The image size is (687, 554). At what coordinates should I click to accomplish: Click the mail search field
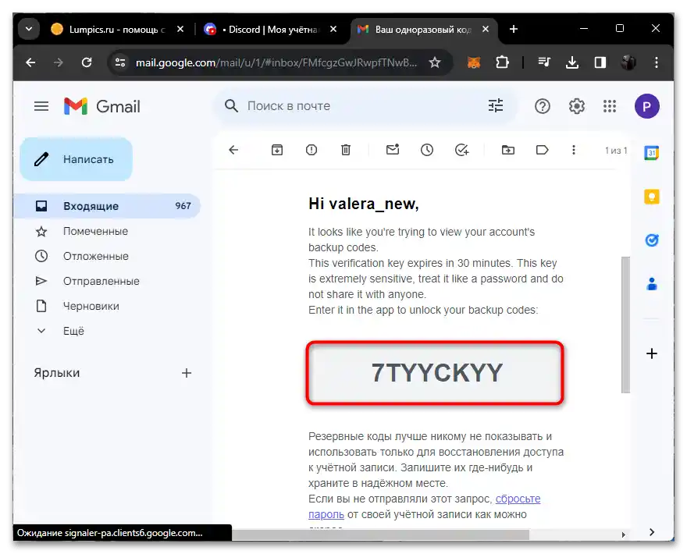pos(364,106)
